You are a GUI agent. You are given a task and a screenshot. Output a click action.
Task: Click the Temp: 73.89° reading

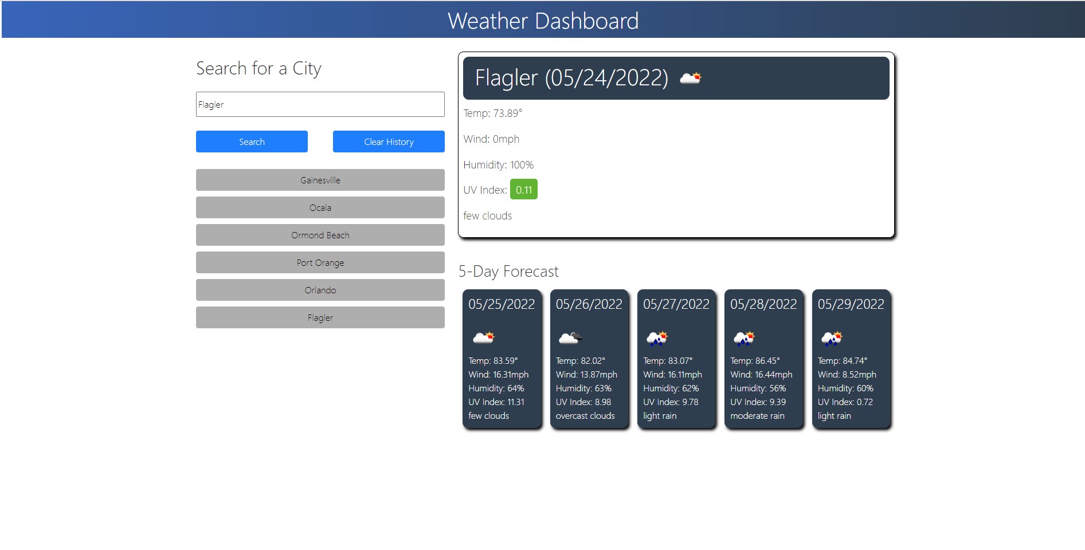point(493,113)
